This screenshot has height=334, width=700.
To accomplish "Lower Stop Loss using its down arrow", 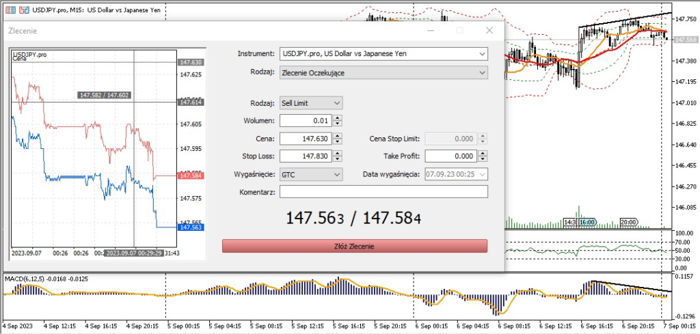I will coord(337,159).
